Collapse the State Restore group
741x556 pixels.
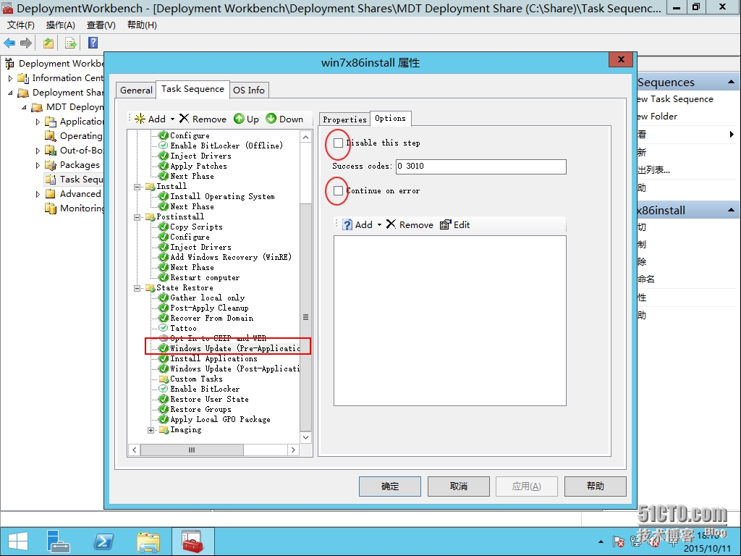click(x=137, y=288)
